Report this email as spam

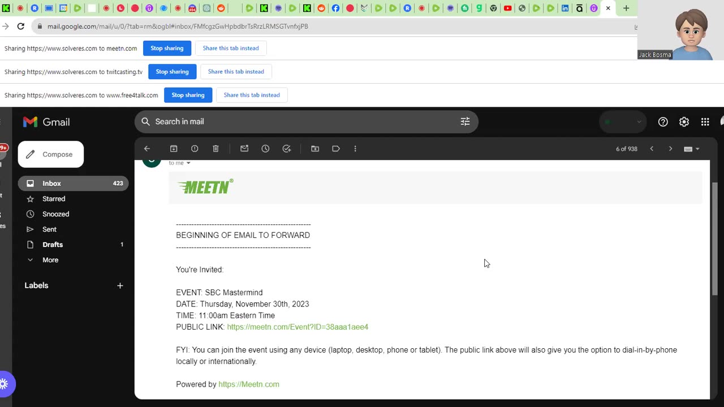click(195, 149)
